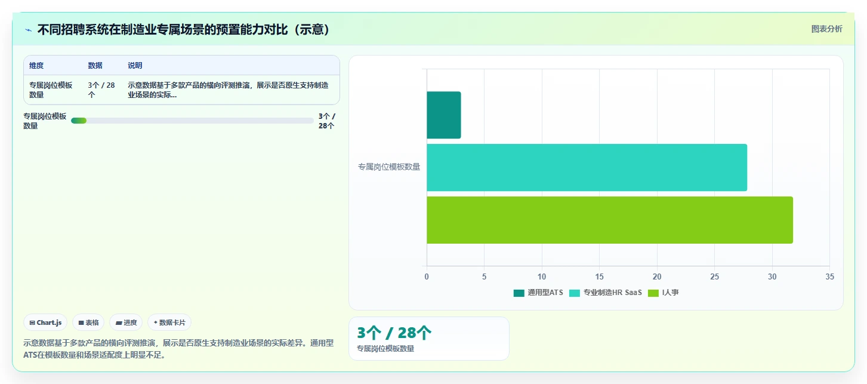Select the Chart.js tag chip
This screenshot has width=867, height=384.
(x=45, y=322)
